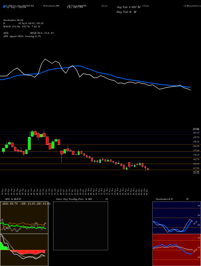Click the ADX indicator chart panel
The width and height of the screenshot is (201, 266).
tap(24, 218)
